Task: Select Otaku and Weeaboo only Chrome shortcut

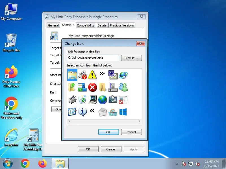Action: [x=11, y=108]
